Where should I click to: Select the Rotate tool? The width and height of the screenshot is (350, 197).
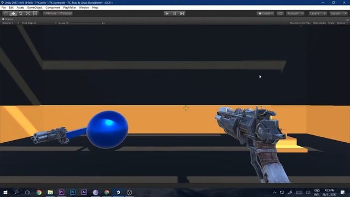pyautogui.click(x=21, y=13)
